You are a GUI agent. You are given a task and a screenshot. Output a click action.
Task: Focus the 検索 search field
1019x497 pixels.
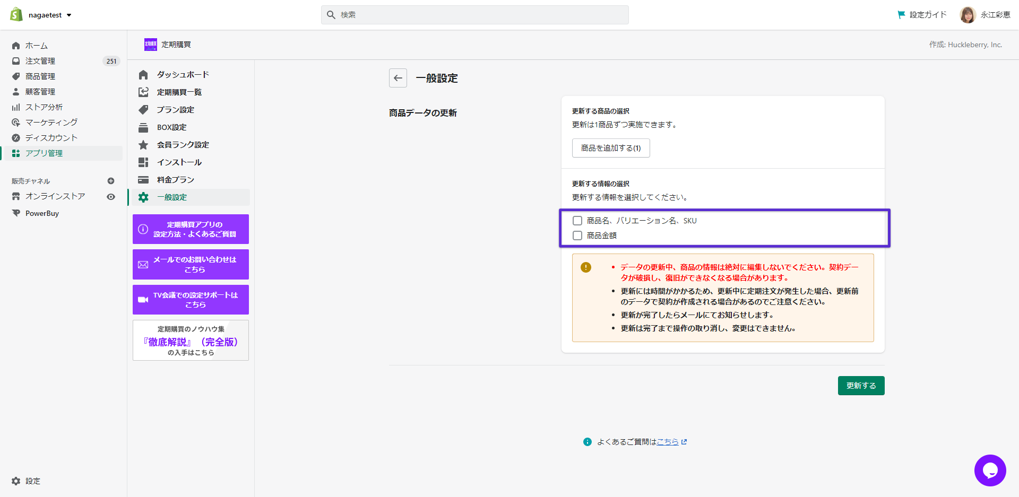[475, 15]
